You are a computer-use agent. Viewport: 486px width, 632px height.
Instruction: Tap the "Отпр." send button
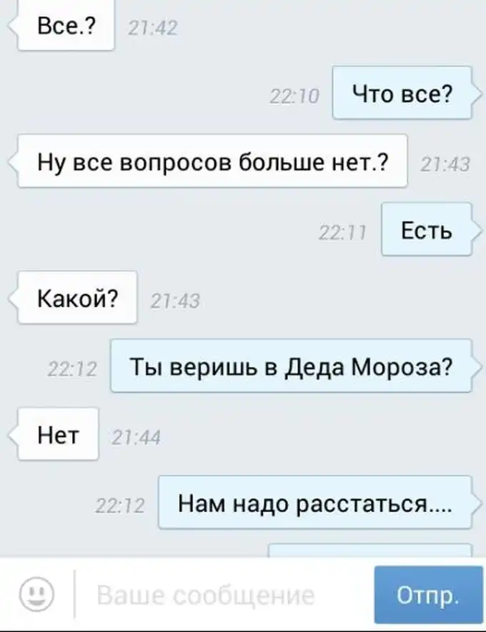click(428, 595)
